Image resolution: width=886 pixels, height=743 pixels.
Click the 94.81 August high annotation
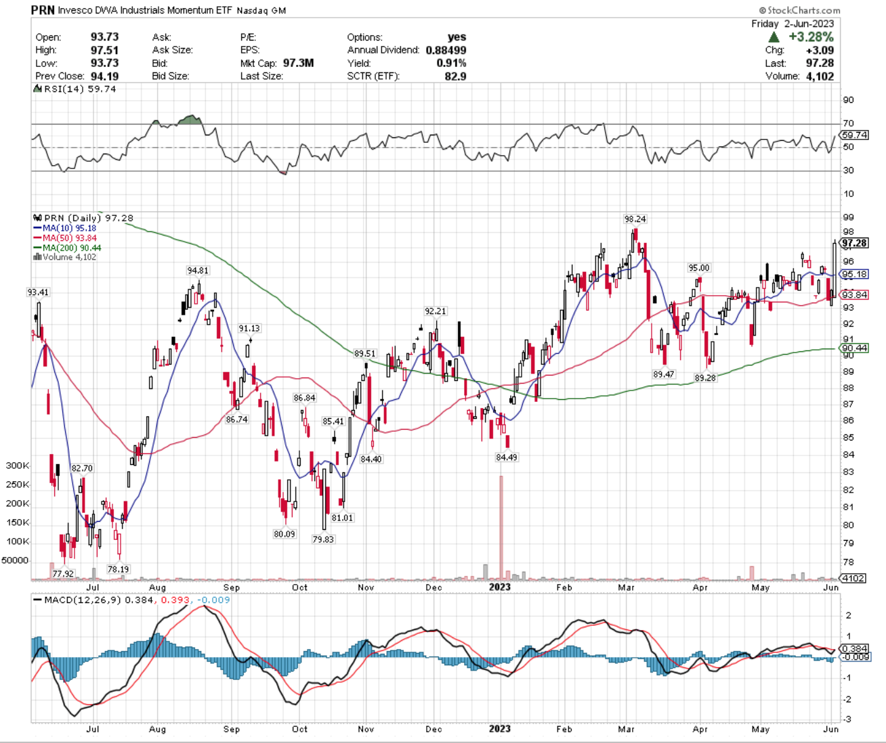(198, 271)
